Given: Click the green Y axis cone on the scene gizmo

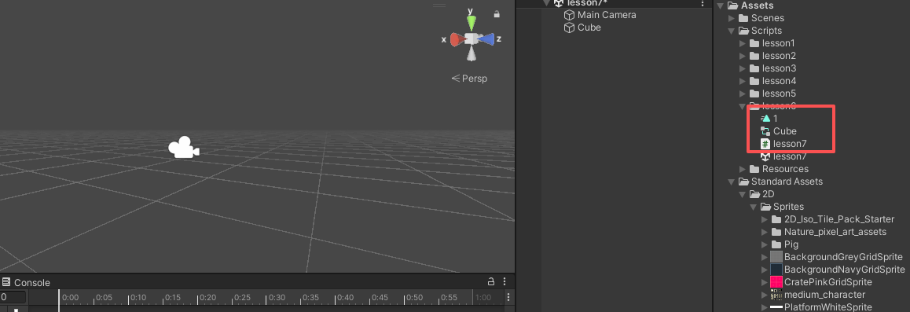Looking at the screenshot, I should click(x=472, y=24).
